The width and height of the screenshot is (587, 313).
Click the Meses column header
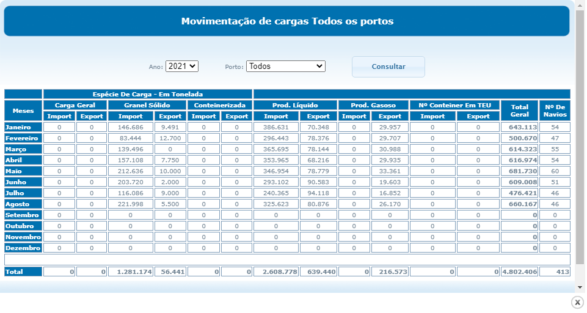point(23,110)
